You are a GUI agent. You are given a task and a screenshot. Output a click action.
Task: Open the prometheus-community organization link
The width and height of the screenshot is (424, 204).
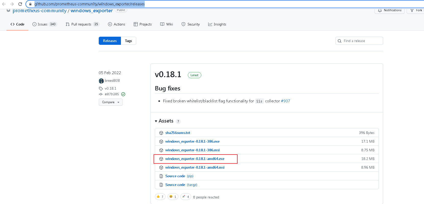coord(40,11)
